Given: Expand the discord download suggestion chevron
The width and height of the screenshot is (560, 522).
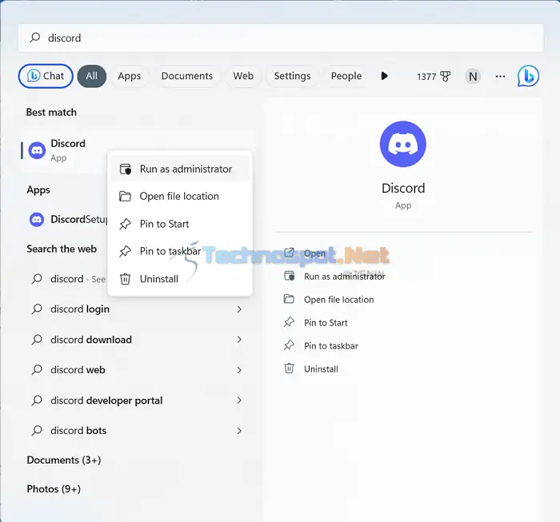Looking at the screenshot, I should click(x=239, y=340).
